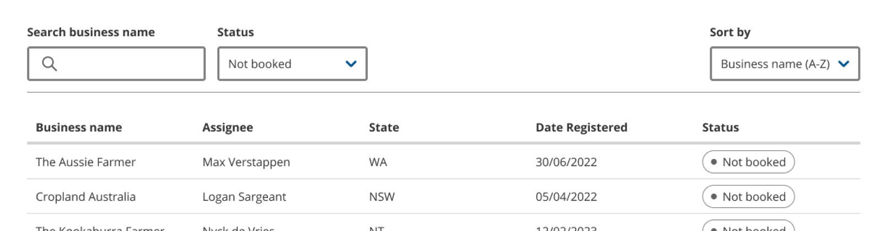Click assignee Max Verstappen
882x231 pixels.
[x=246, y=162]
